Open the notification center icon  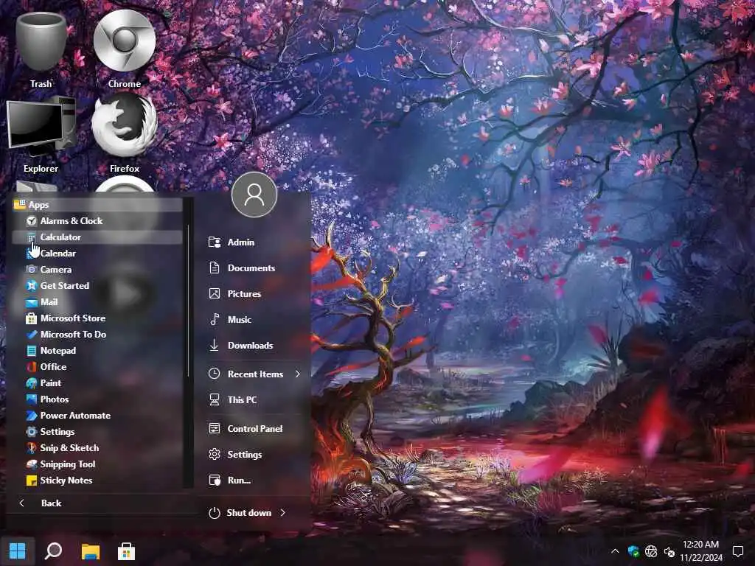737,551
